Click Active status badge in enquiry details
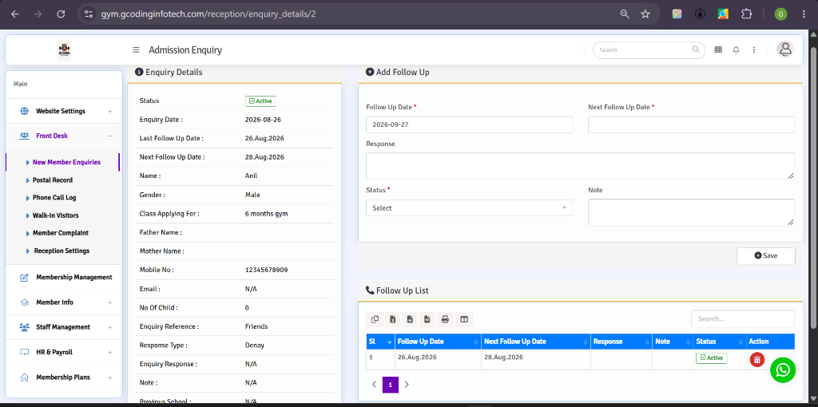 [260, 101]
